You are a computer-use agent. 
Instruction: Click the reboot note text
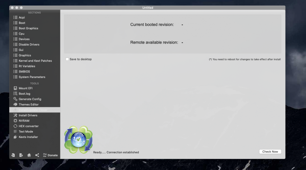coord(245,59)
